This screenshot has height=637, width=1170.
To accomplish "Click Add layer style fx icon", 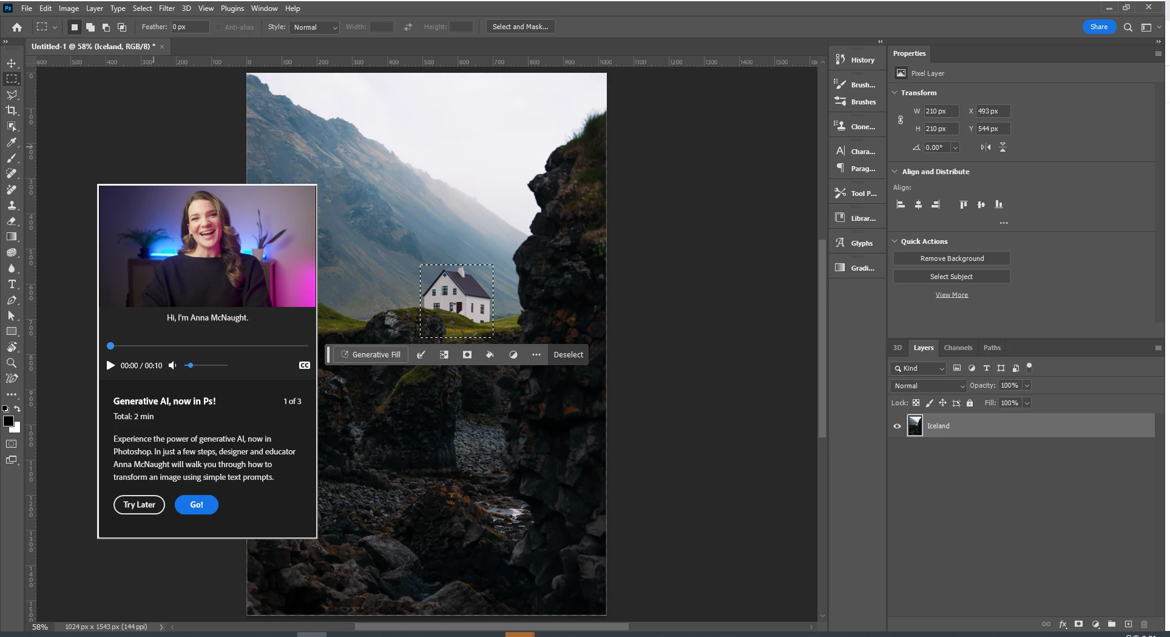I will pos(1063,624).
